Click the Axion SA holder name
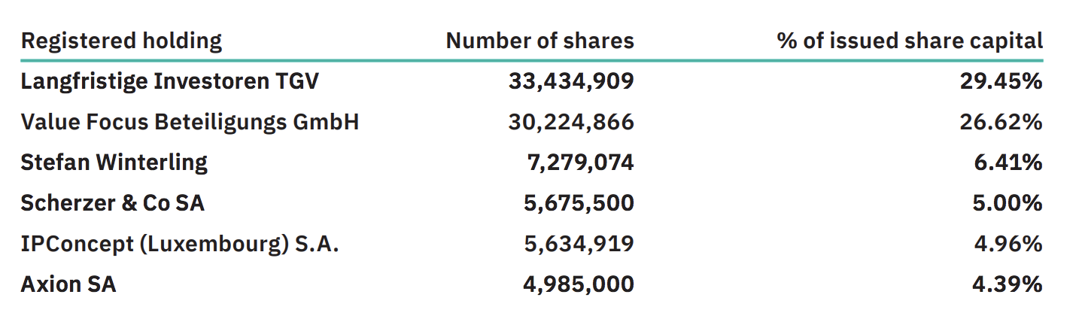1082x328 pixels. pyautogui.click(x=68, y=284)
